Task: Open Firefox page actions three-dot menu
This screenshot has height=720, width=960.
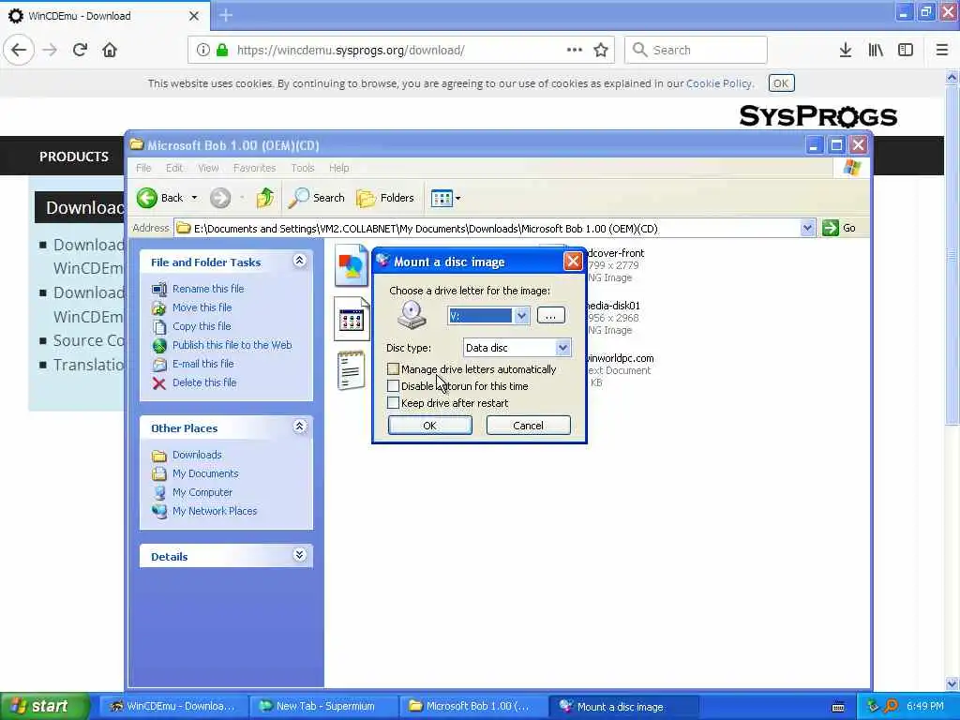Action: click(x=575, y=50)
